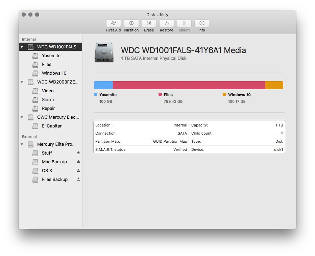The width and height of the screenshot is (315, 256).
Task: Run First Aid from the toolbar
Action: [113, 23]
